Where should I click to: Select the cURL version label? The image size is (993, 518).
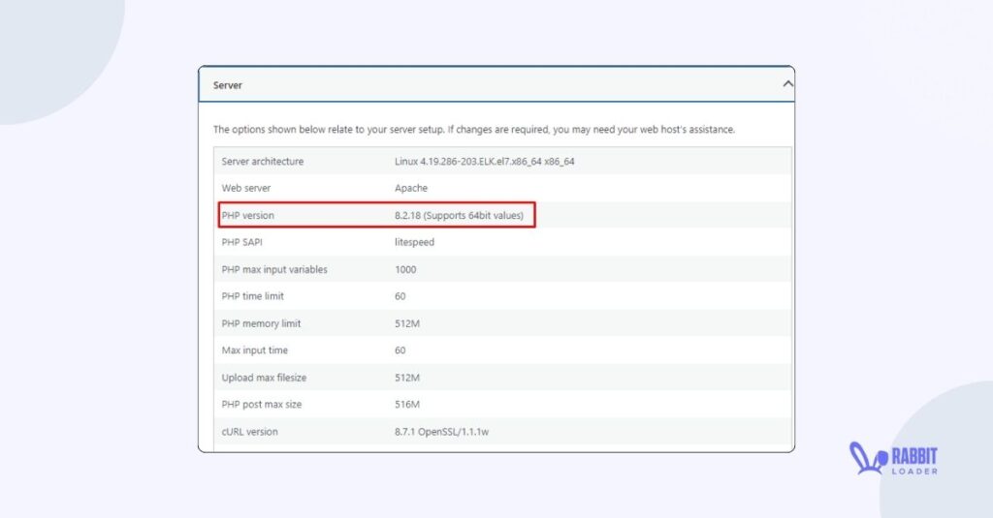pos(249,432)
